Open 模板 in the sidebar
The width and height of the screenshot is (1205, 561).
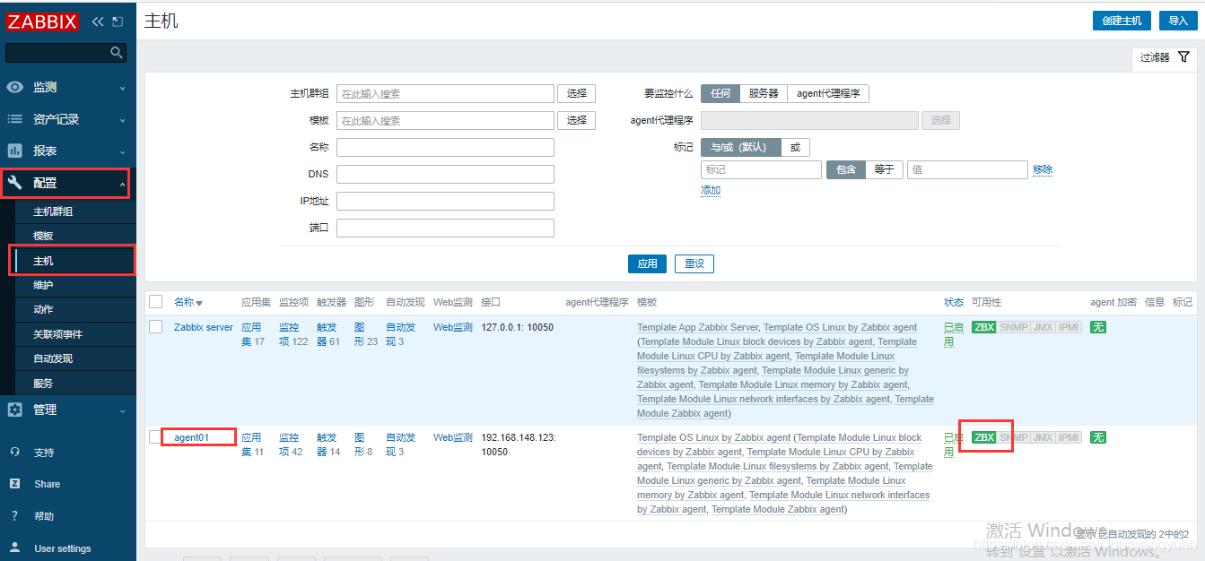[x=43, y=236]
